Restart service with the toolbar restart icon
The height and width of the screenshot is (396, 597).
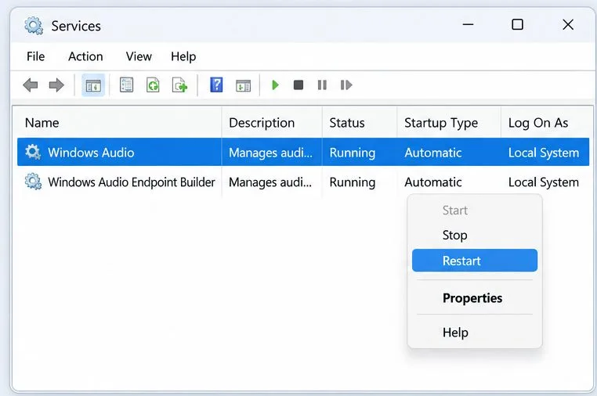[x=346, y=85]
